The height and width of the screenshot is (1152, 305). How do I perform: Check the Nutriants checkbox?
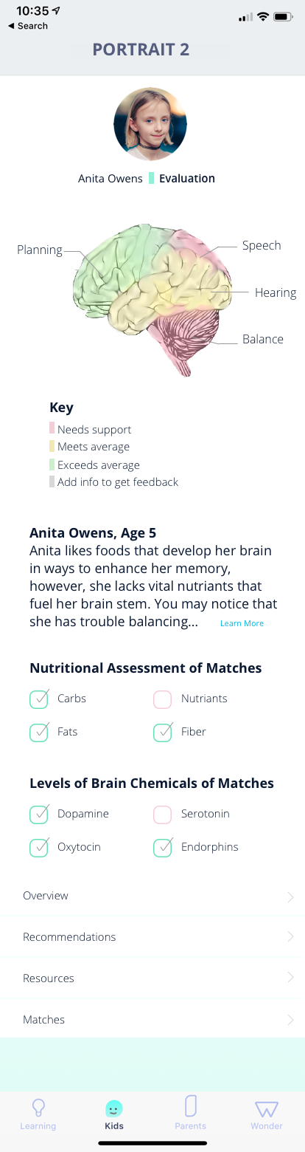coord(163,699)
